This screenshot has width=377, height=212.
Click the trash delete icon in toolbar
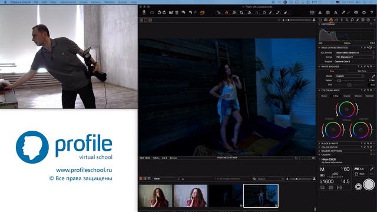(x=177, y=12)
